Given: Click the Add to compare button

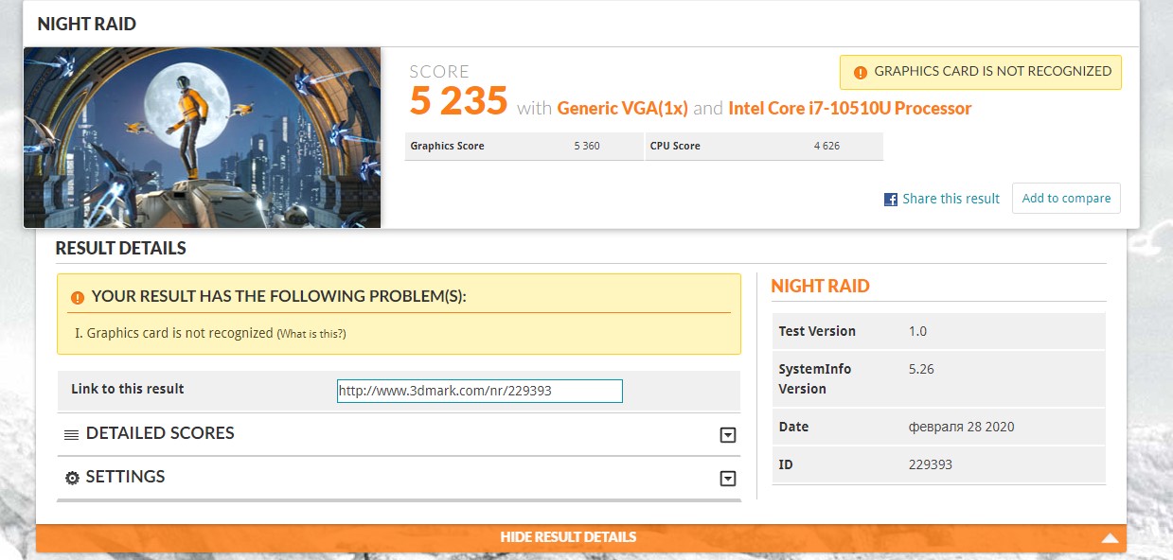Looking at the screenshot, I should coord(1066,199).
